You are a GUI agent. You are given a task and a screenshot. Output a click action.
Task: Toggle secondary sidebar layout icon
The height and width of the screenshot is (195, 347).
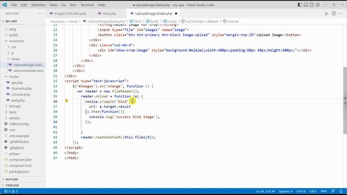(x=312, y=5)
